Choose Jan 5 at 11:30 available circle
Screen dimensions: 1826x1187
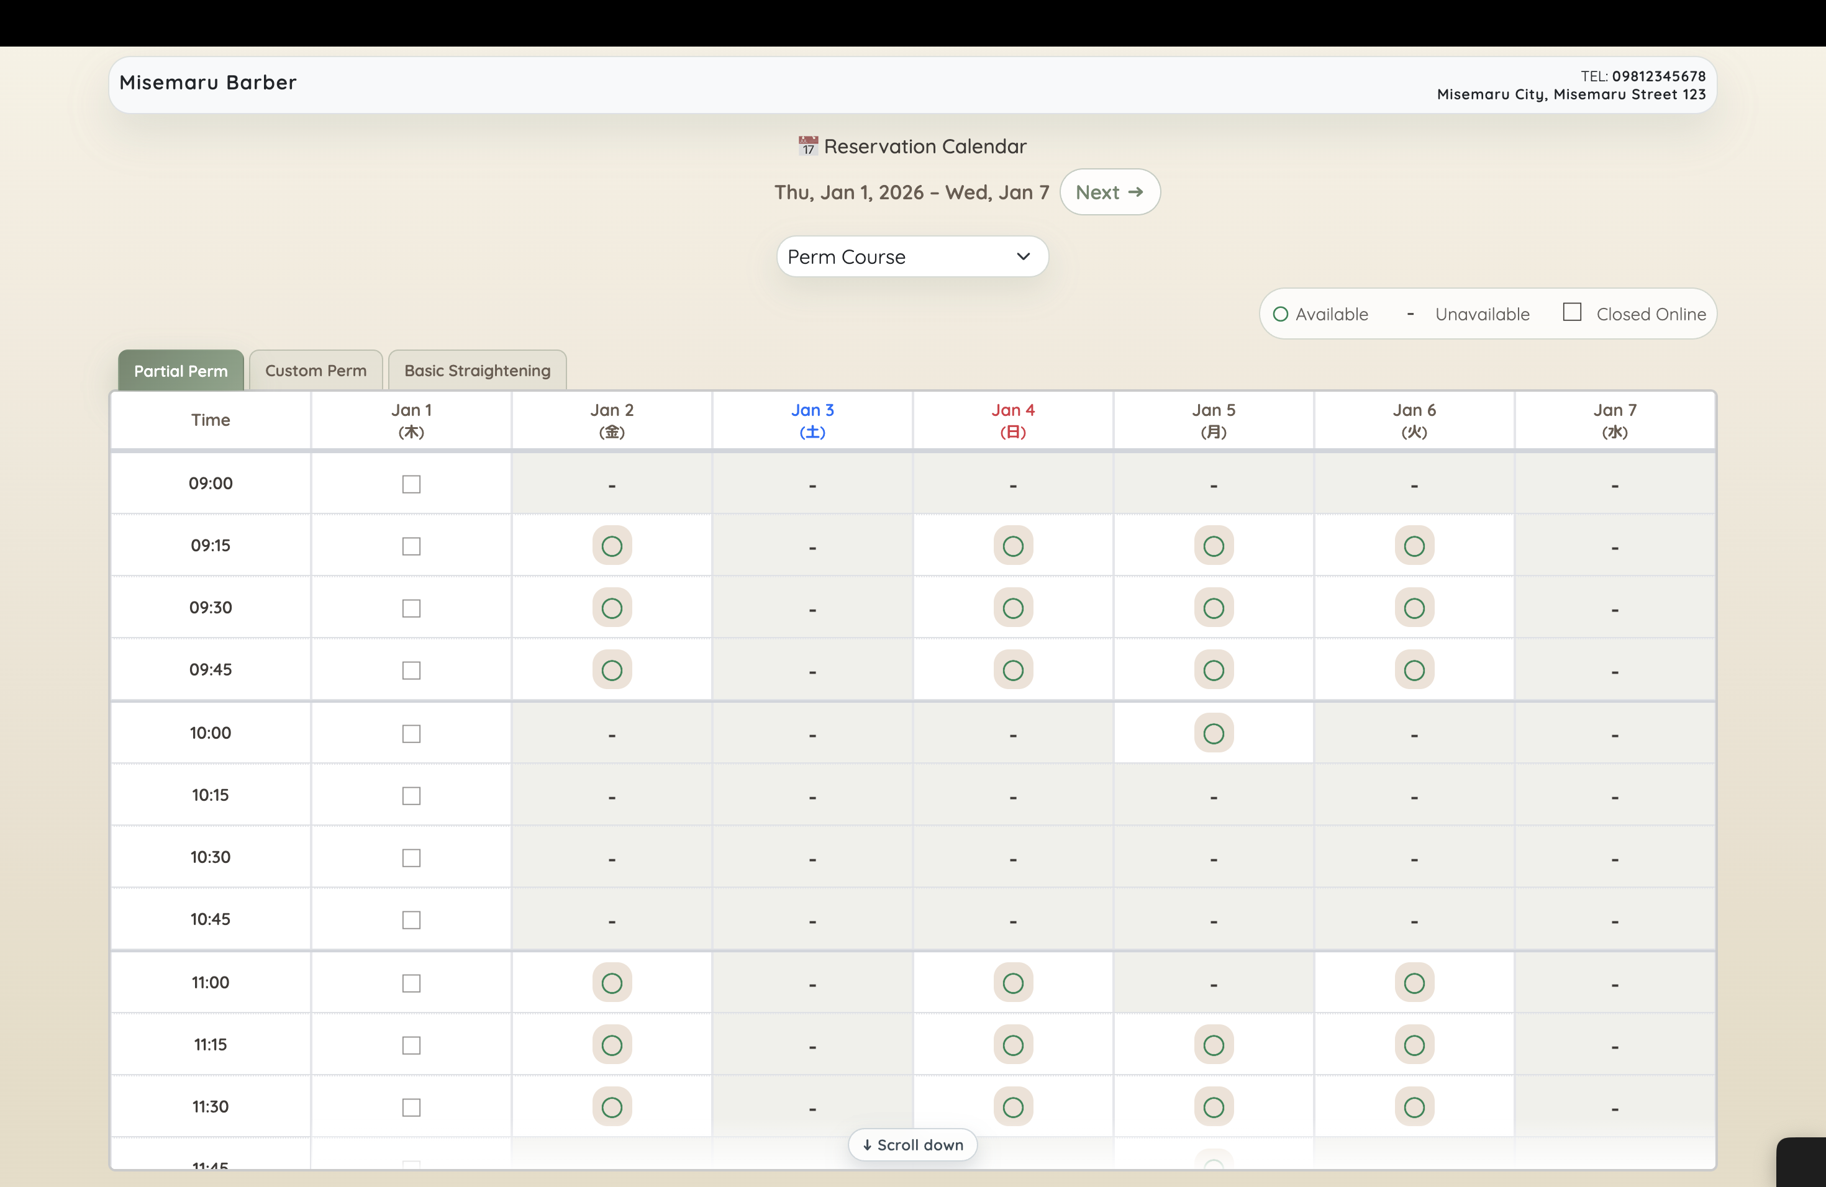tap(1213, 1108)
